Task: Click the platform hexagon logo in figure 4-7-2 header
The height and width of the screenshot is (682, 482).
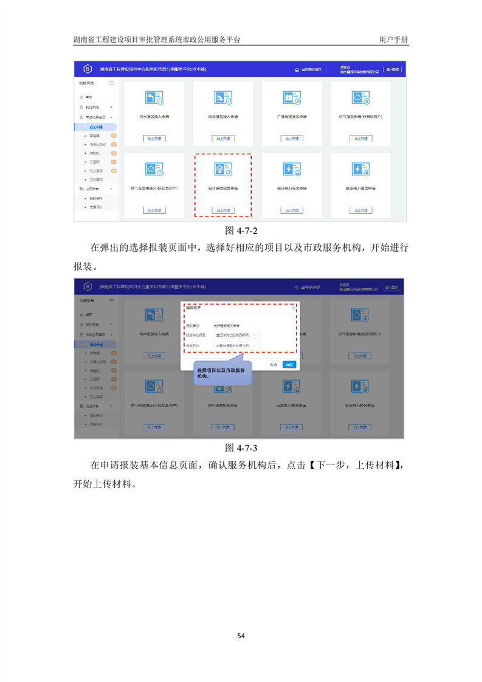Action: coord(88,69)
